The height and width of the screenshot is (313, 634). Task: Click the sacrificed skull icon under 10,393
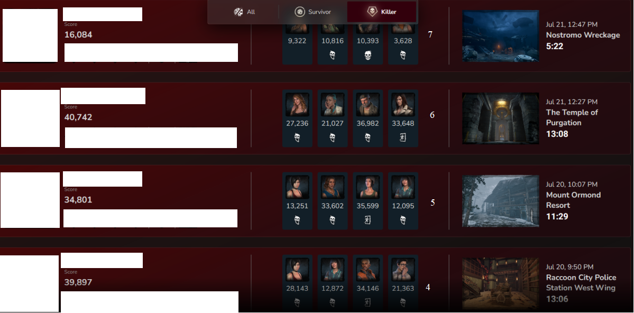(x=367, y=55)
